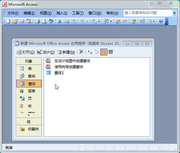The image size is (180, 153).
Task: Open Print Preview from the toolbar
Action: click(44, 22)
